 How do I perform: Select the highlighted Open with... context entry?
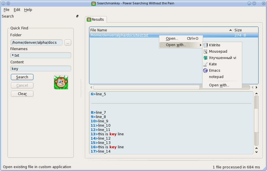(x=181, y=45)
